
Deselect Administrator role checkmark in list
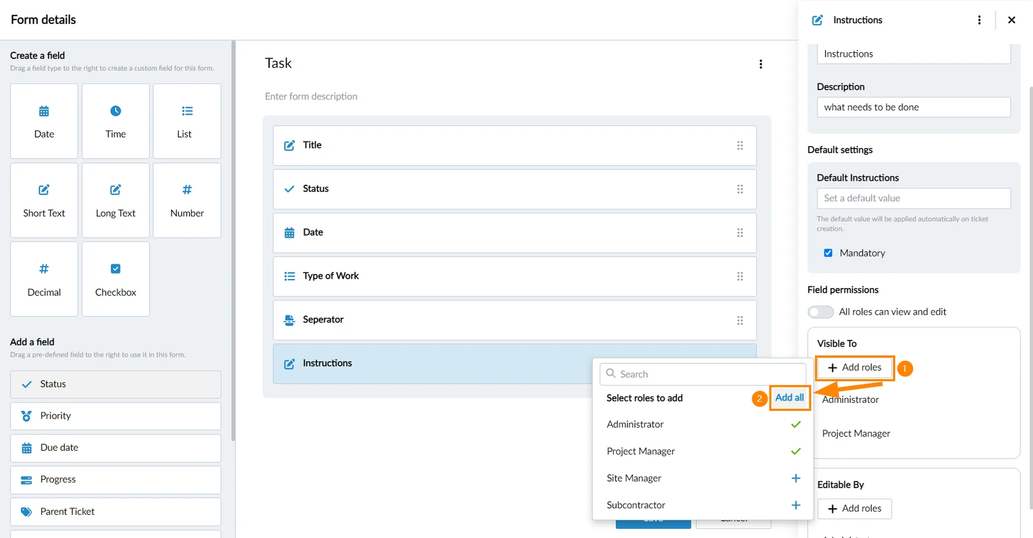pyautogui.click(x=795, y=424)
